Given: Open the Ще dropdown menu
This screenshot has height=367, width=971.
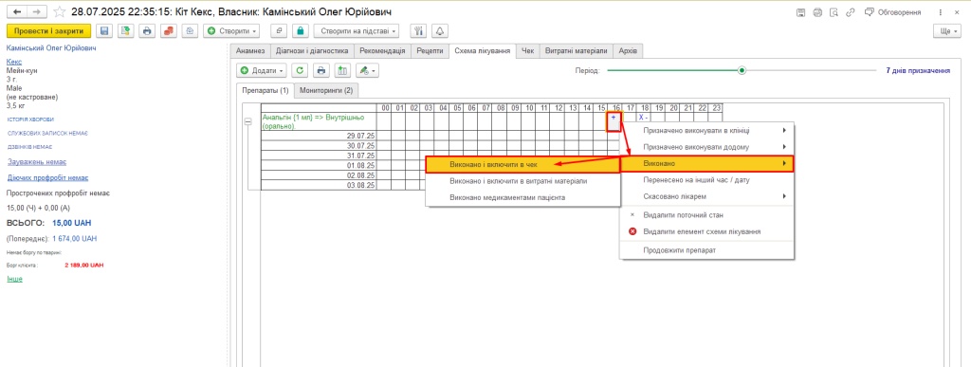Looking at the screenshot, I should click(x=948, y=30).
